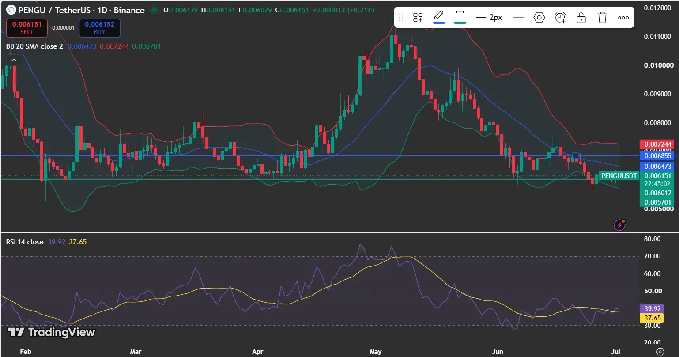Click the Apr label on time axis
The width and height of the screenshot is (679, 357).
(x=257, y=352)
